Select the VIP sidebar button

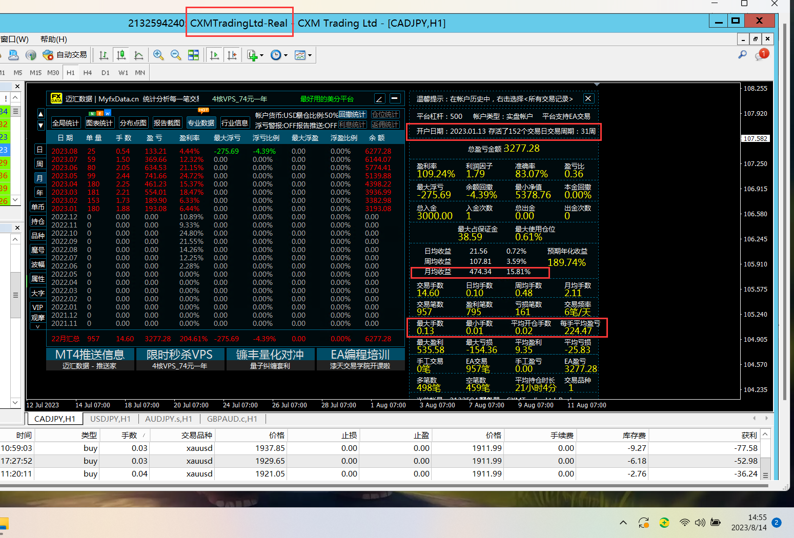point(37,307)
